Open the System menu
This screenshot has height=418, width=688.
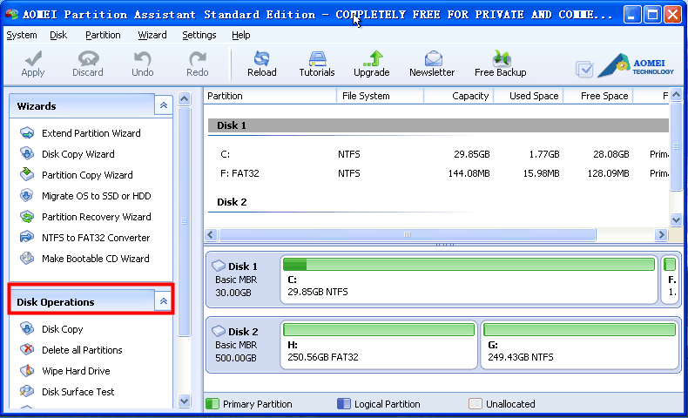(22, 35)
